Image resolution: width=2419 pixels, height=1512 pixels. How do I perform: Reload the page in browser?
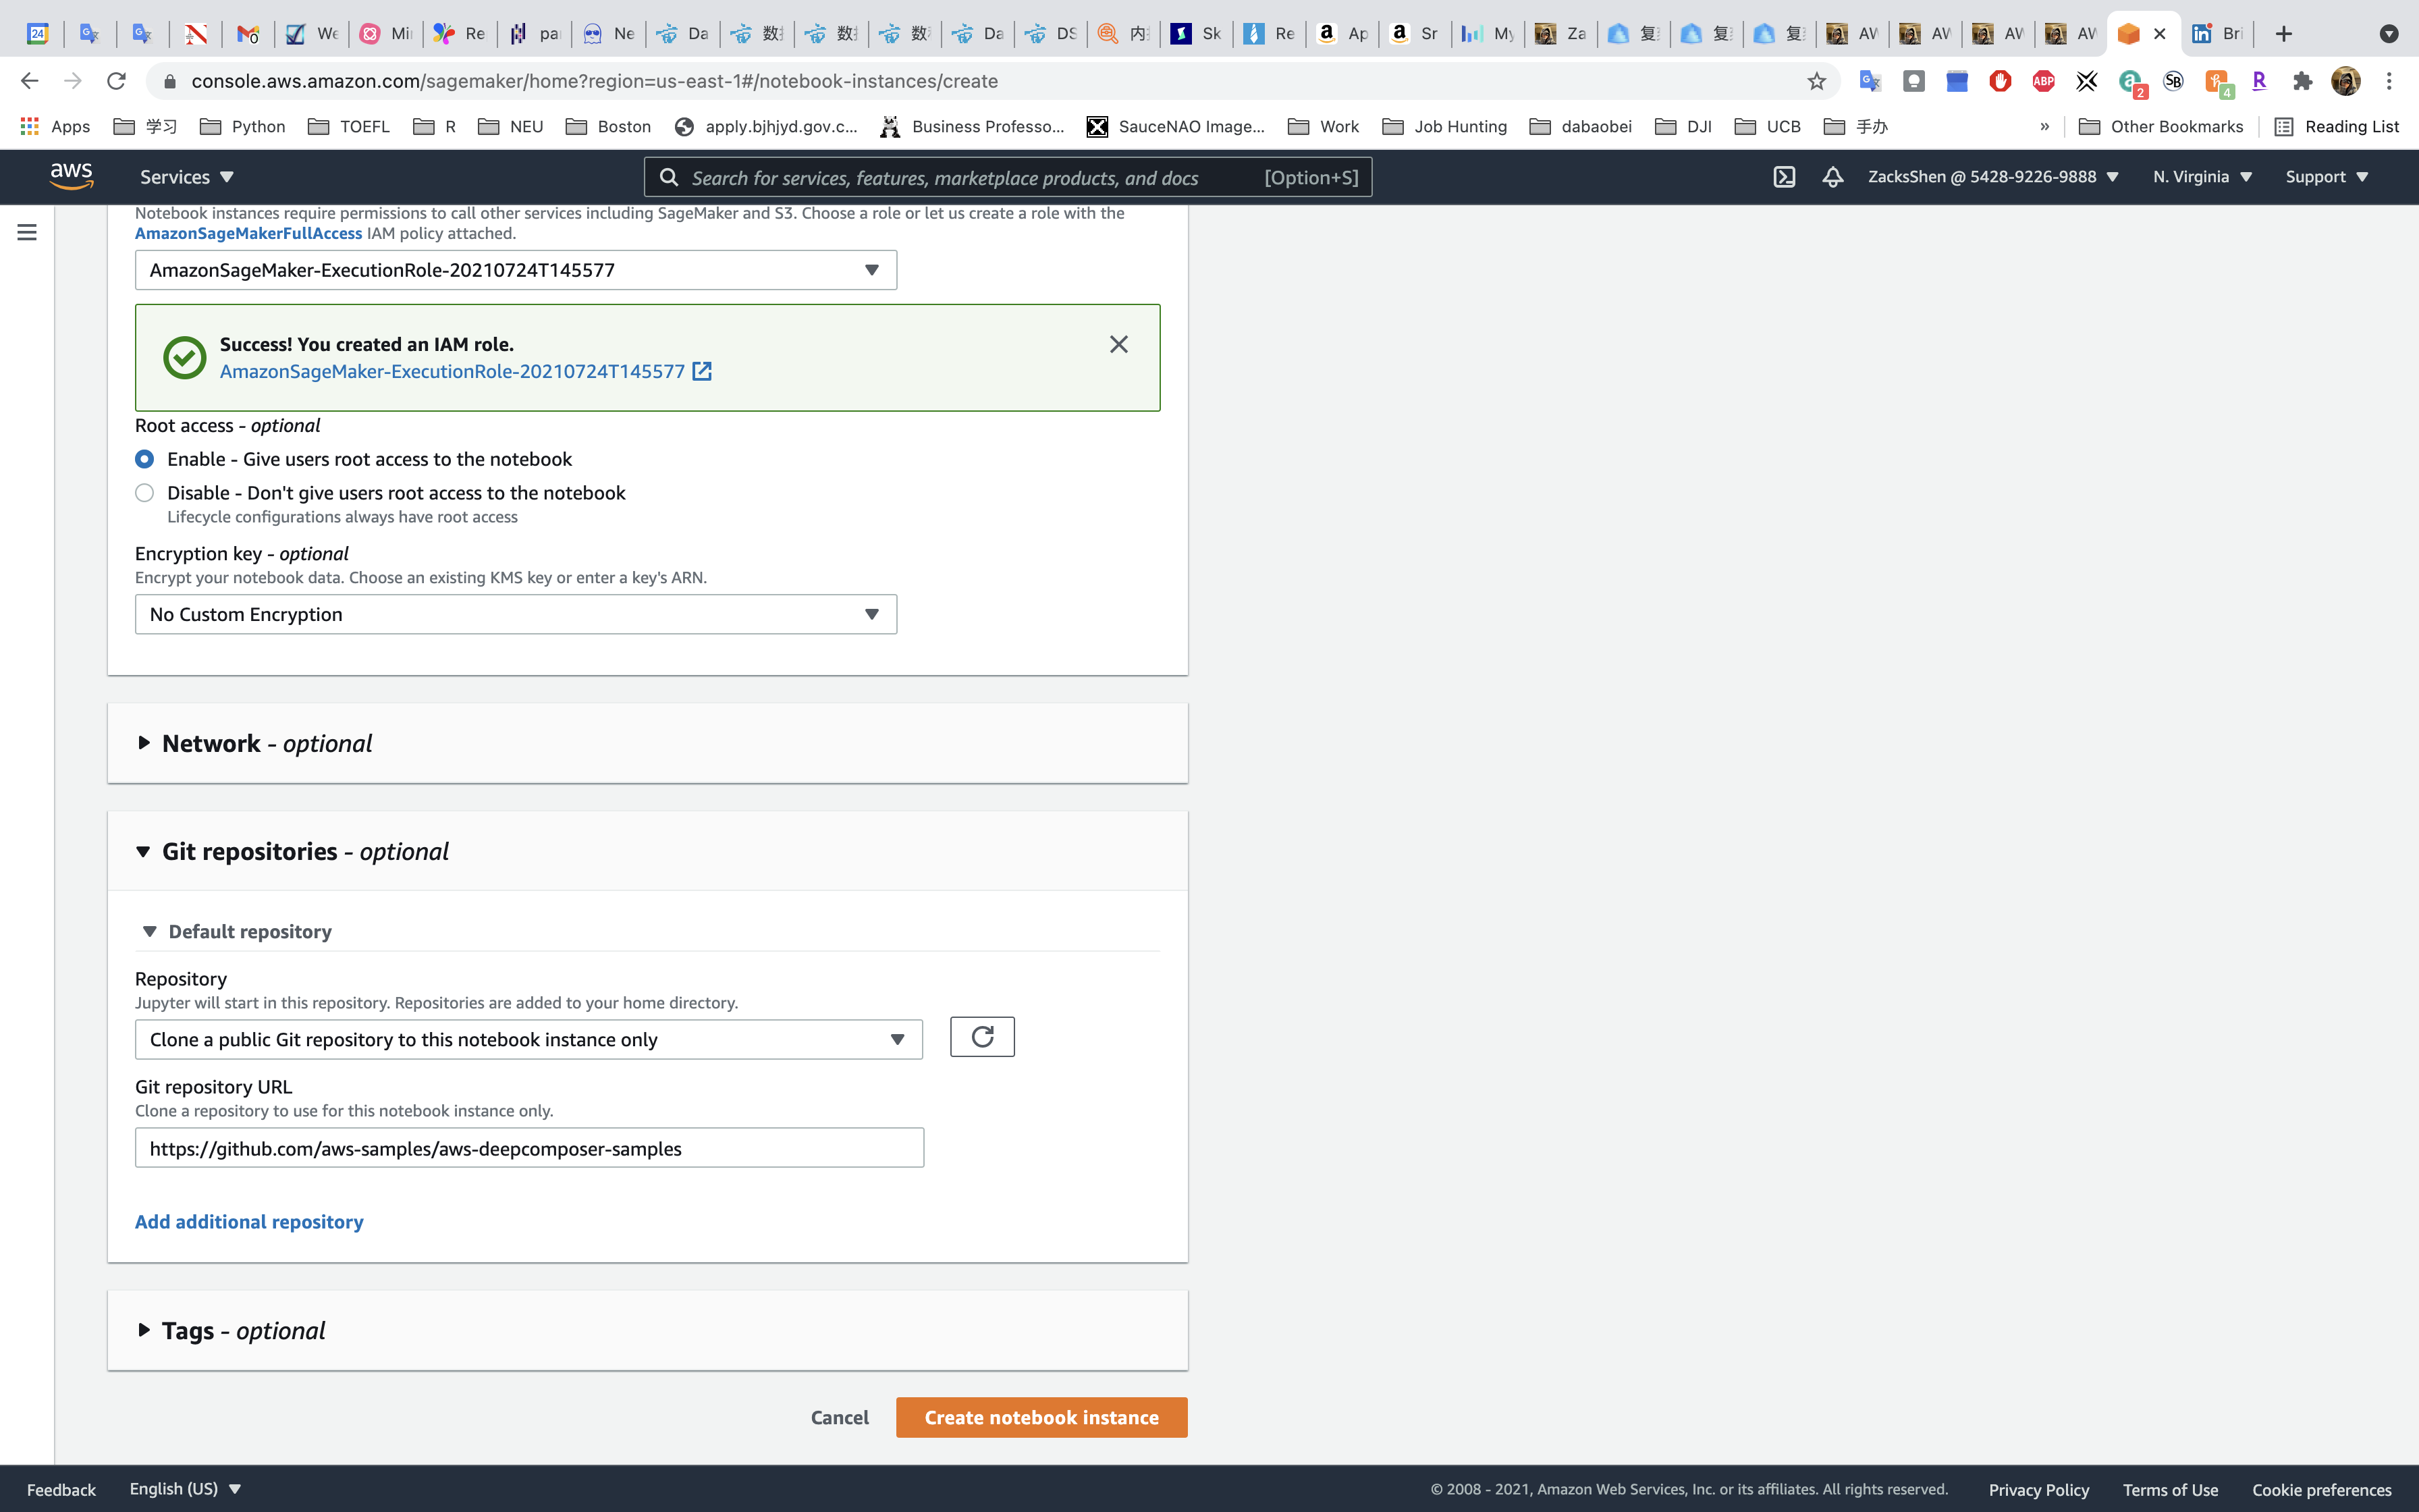tap(116, 81)
